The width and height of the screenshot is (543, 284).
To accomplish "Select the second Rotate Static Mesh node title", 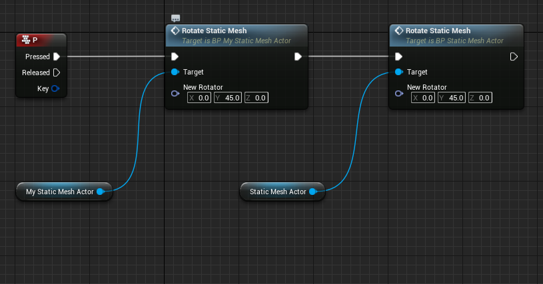I will point(438,31).
